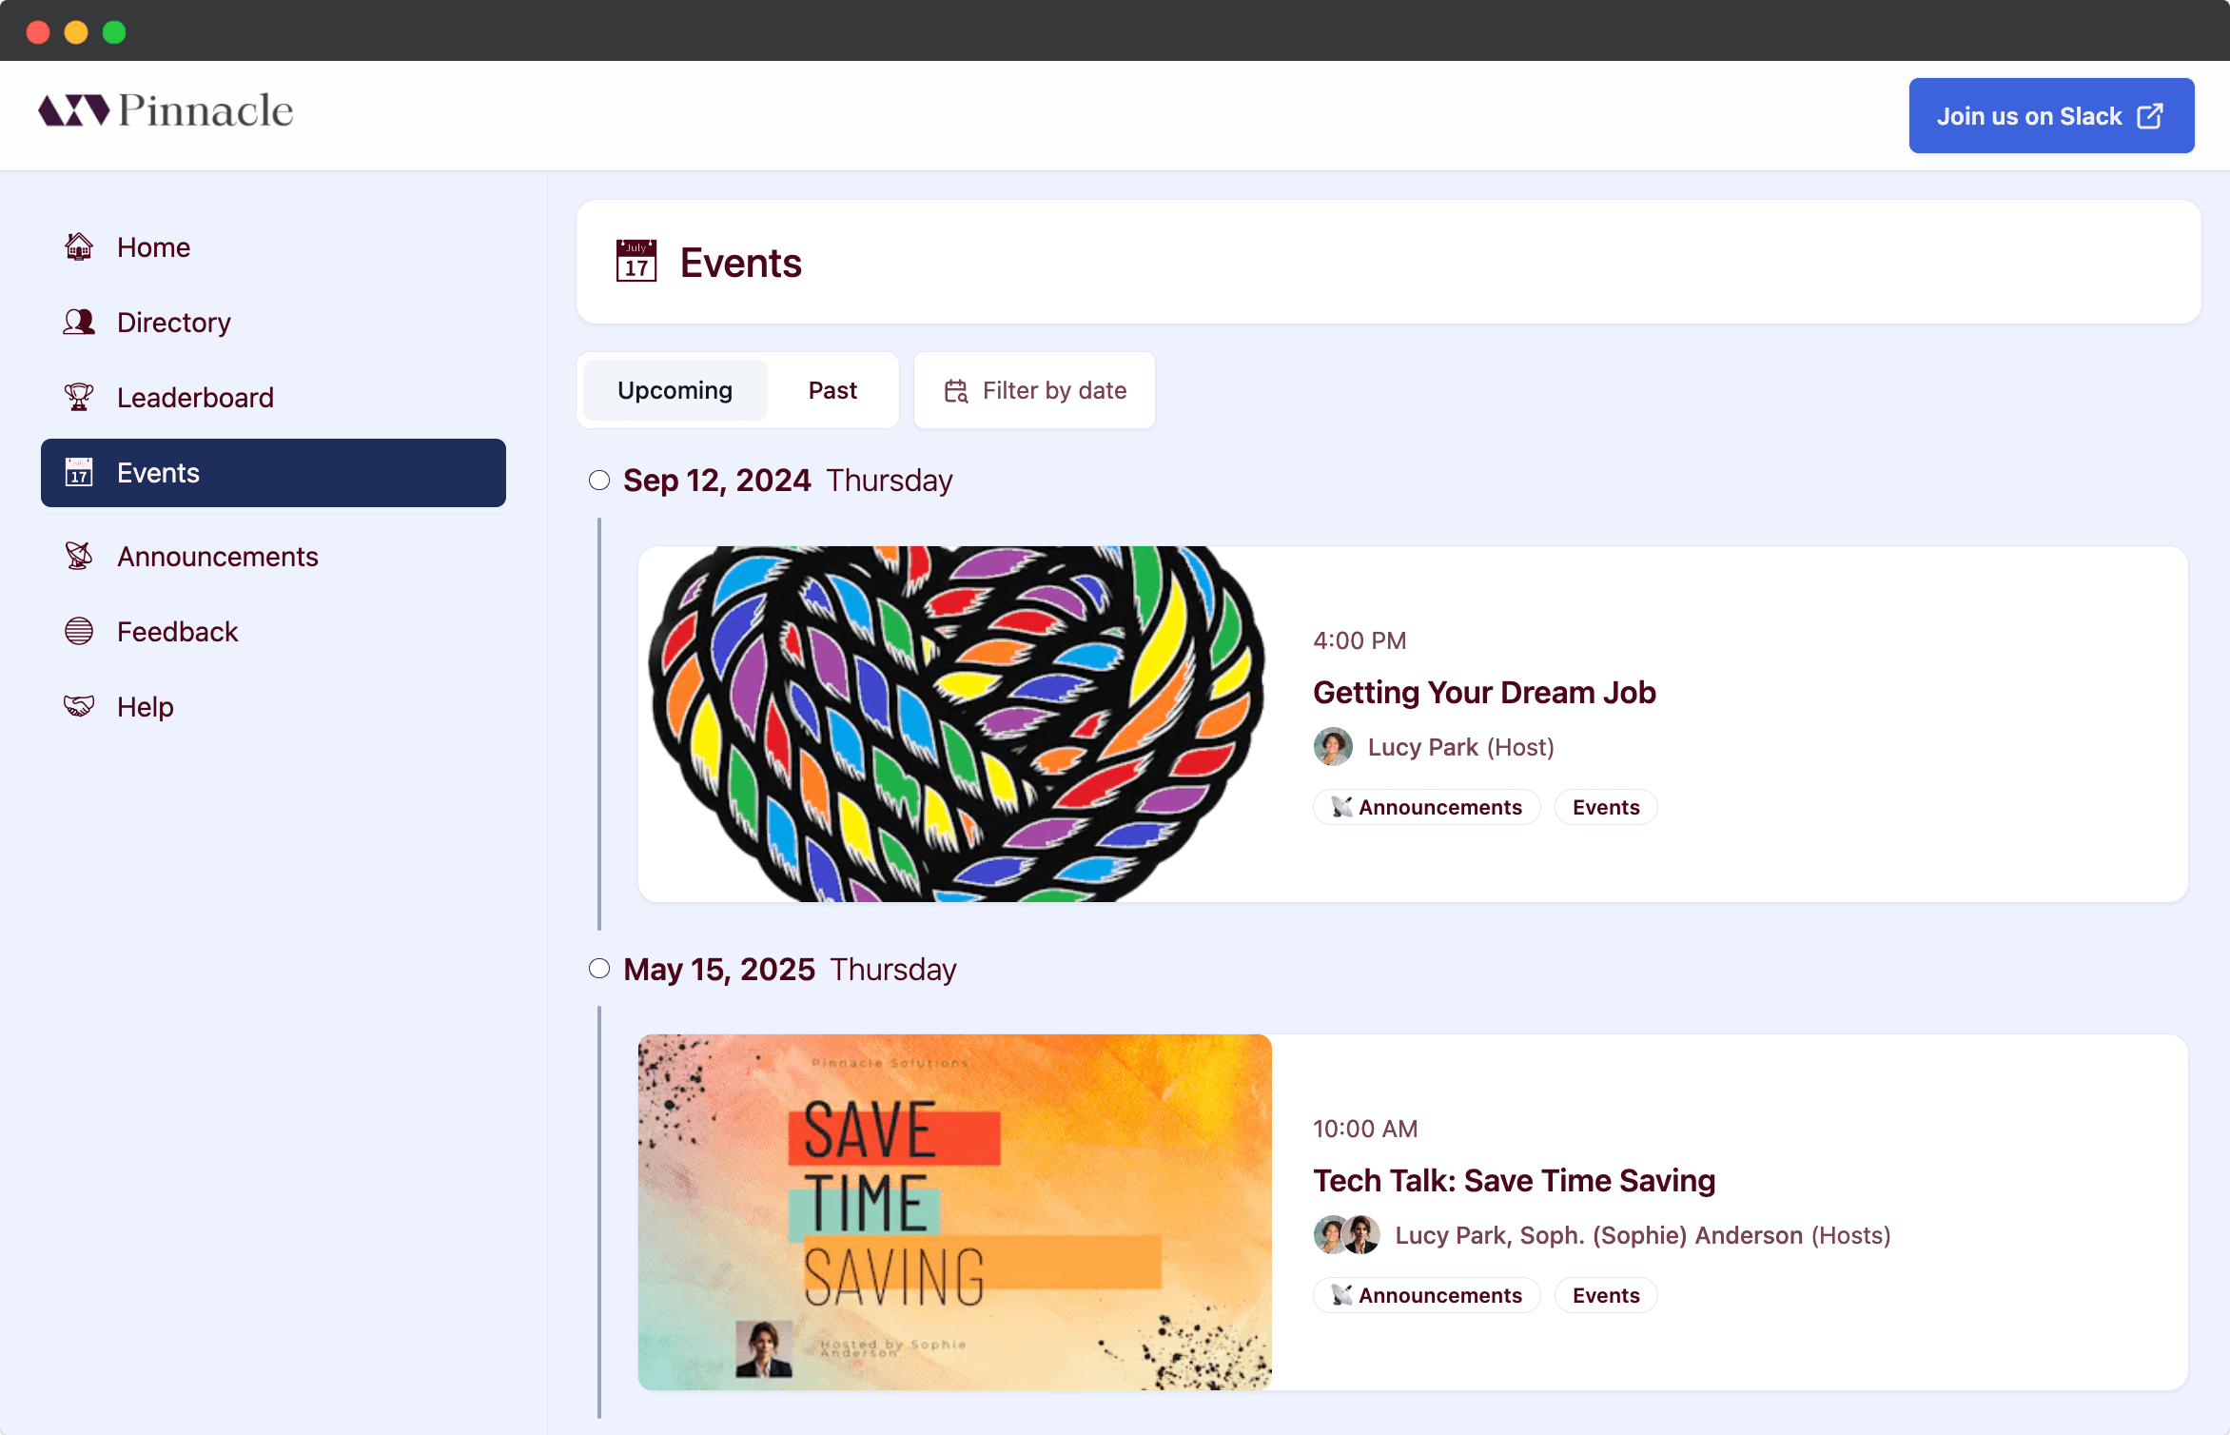
Task: Toggle the Sep 12 2024 radio button
Action: tap(599, 478)
